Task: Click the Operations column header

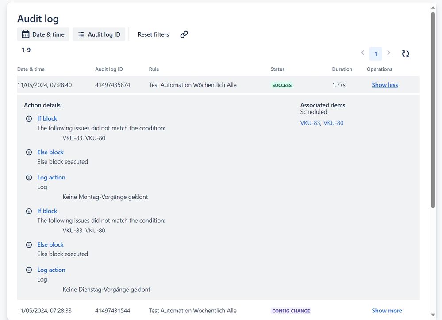Action: pyautogui.click(x=379, y=69)
